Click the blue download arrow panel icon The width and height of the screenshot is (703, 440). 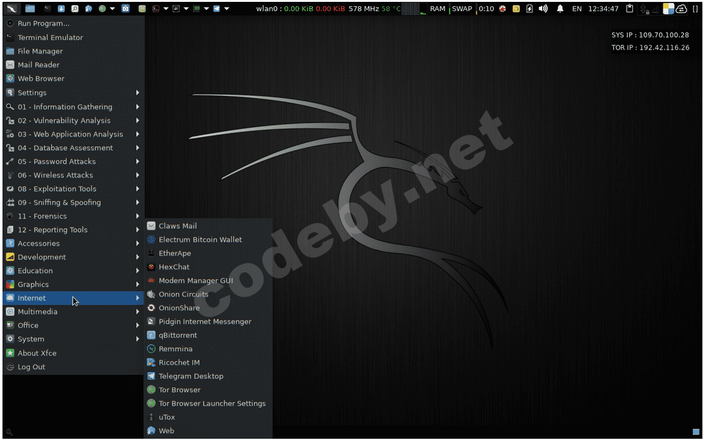click(x=61, y=9)
